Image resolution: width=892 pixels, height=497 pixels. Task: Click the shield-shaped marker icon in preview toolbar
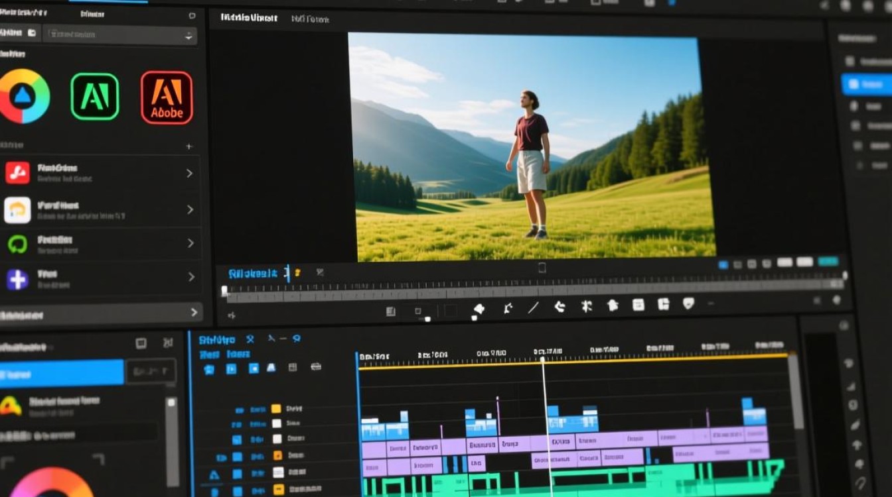[x=688, y=304]
